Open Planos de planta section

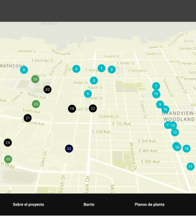[149, 204]
